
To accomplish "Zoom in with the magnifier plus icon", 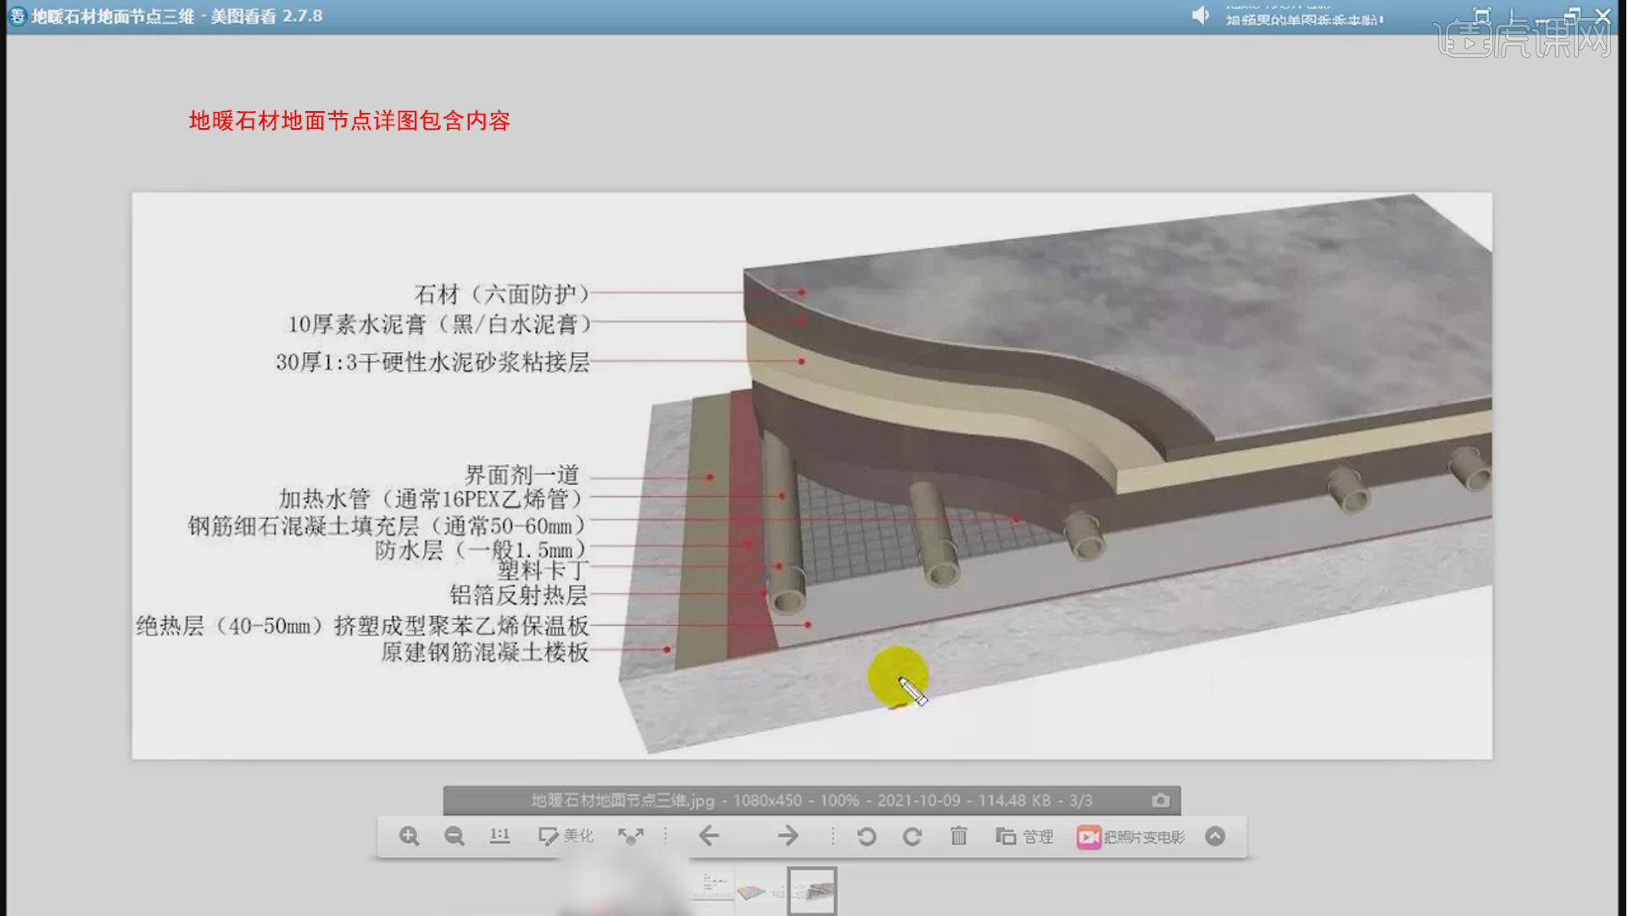I will [409, 836].
